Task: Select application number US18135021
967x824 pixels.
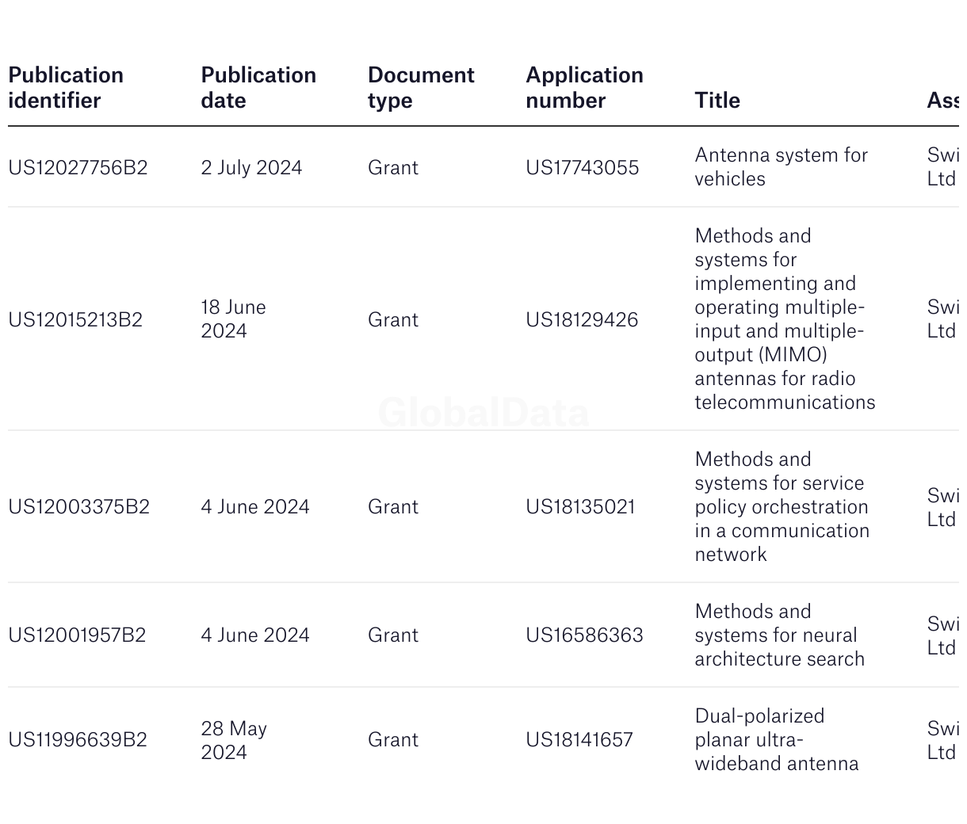Action: pyautogui.click(x=580, y=507)
